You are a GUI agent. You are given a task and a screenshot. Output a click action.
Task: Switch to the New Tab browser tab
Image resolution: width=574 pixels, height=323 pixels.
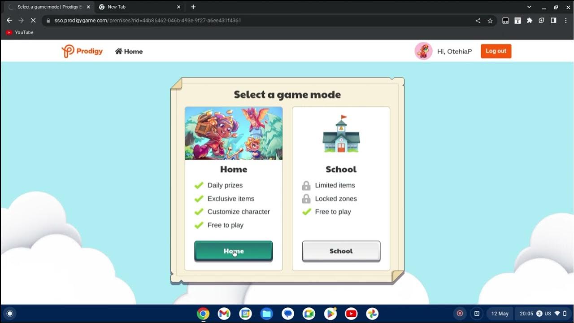pyautogui.click(x=139, y=7)
